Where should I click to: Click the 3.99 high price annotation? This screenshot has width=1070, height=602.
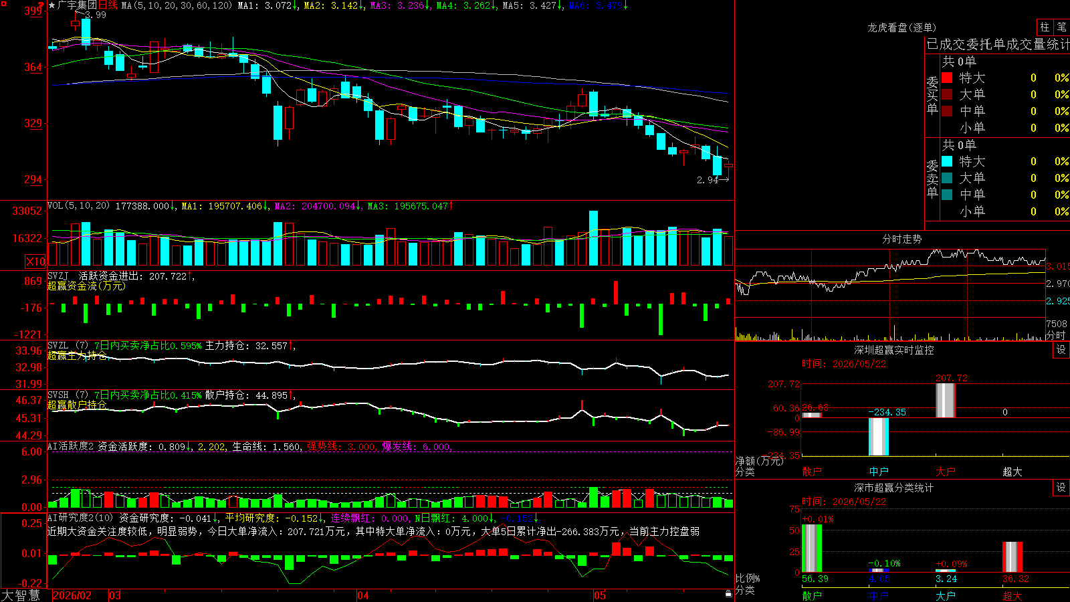point(95,15)
